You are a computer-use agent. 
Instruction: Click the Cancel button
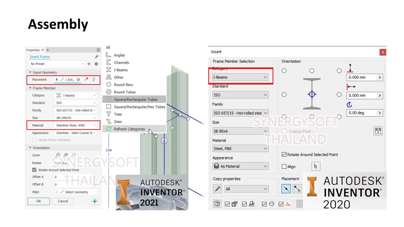pos(63,201)
